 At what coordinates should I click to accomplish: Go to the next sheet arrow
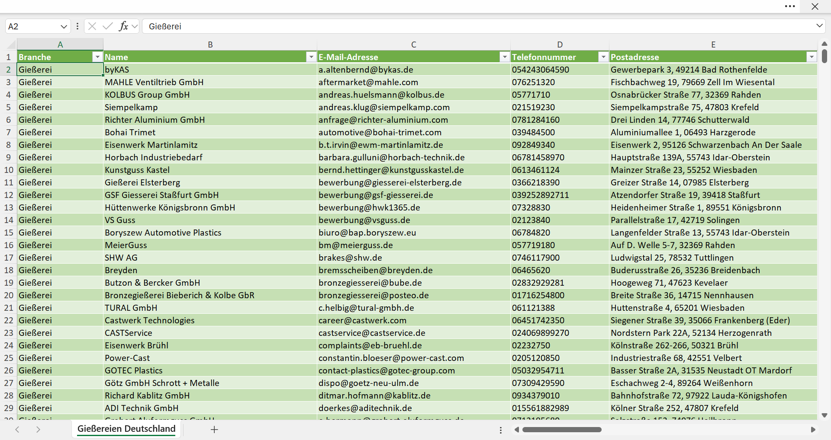[38, 429]
